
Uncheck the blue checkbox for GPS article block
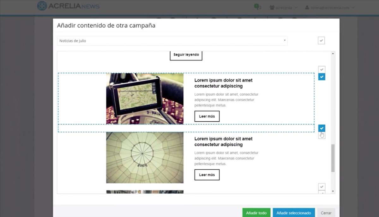[x=322, y=77]
